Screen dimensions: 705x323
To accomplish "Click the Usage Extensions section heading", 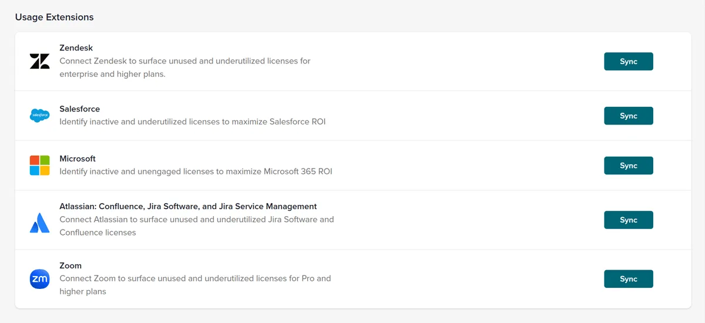I will [54, 17].
